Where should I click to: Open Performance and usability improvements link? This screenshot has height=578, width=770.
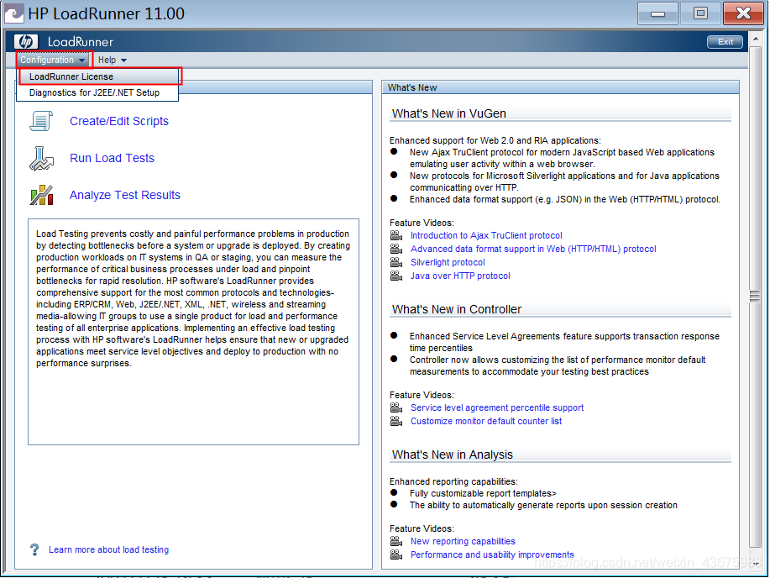(x=492, y=554)
